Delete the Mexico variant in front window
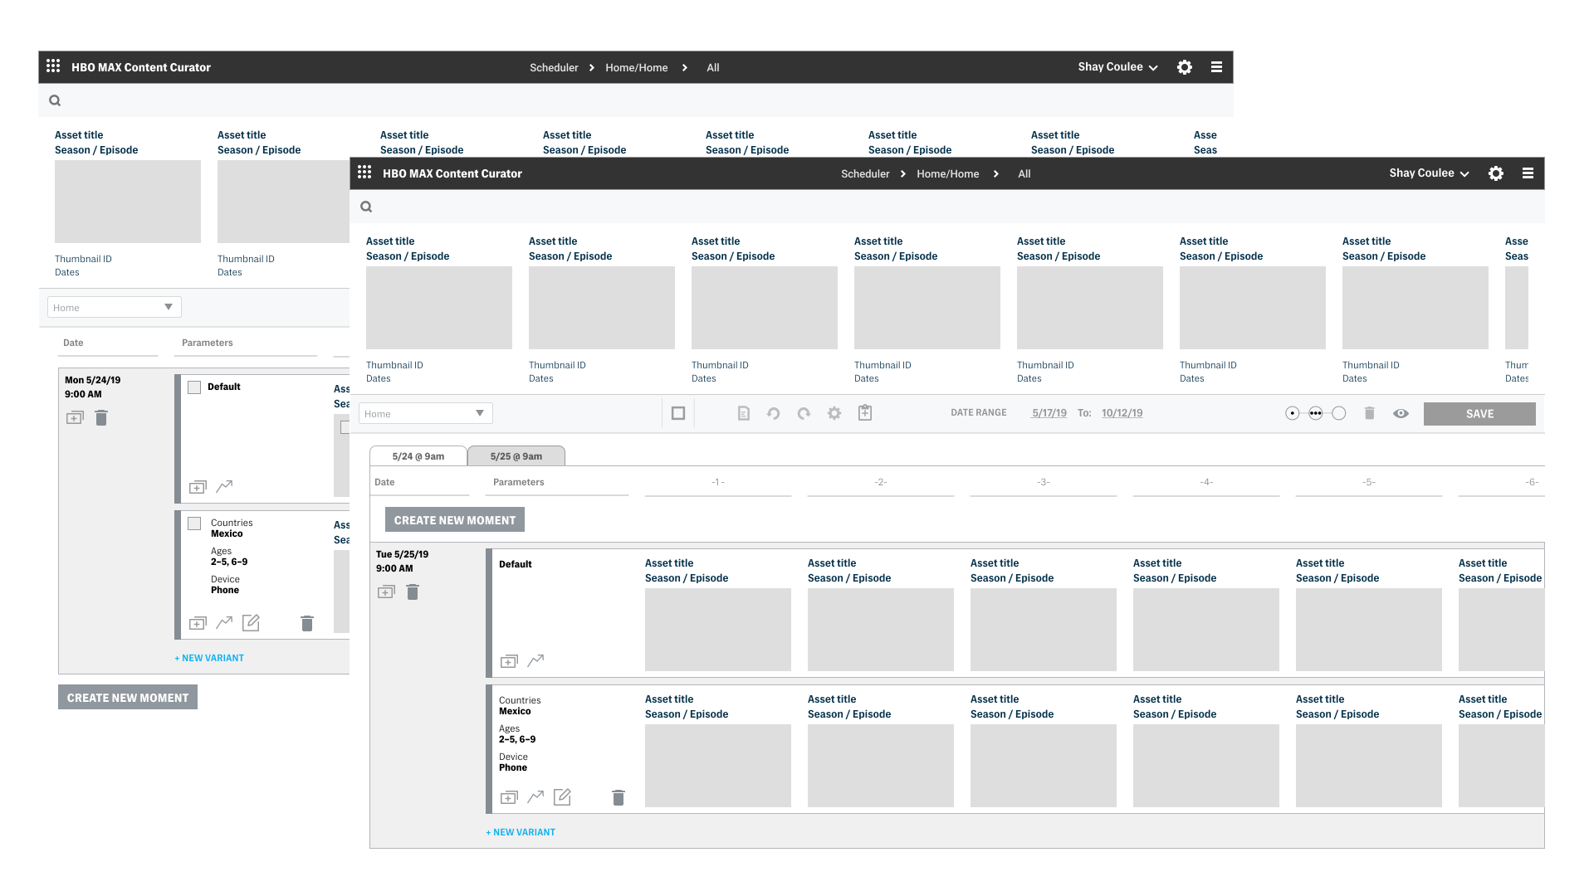Screen dimensions: 1594x896 click(618, 797)
